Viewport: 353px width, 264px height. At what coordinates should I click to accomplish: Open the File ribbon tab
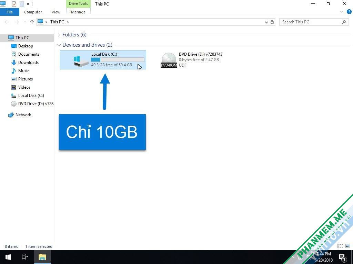(x=9, y=12)
